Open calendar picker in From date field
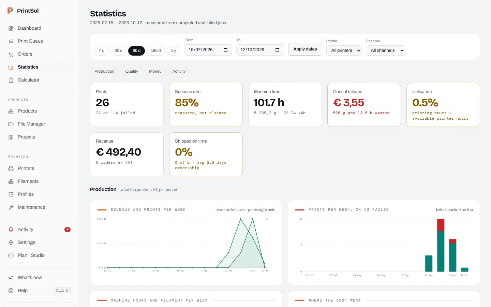This screenshot has height=307, width=491. pos(225,50)
